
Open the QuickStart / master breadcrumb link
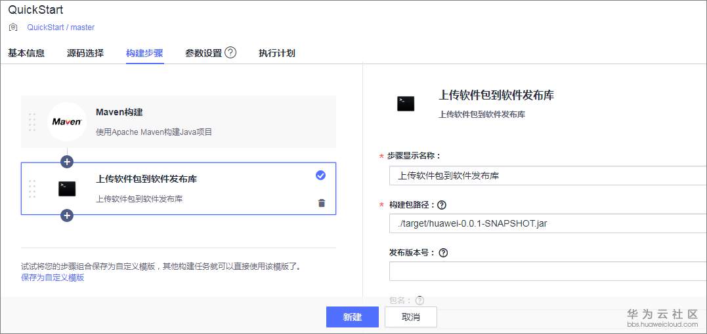[x=60, y=28]
